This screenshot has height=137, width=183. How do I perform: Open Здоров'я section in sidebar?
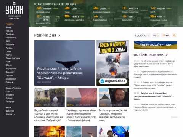point(10,72)
